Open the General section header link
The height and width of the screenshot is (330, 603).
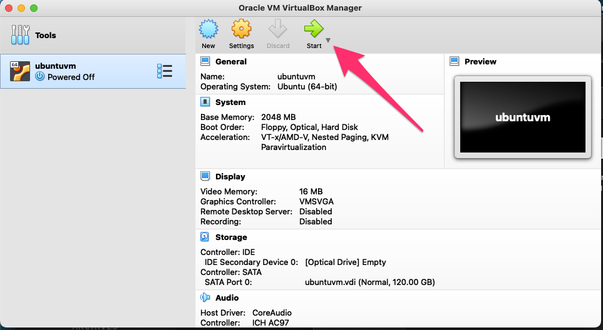pos(231,62)
